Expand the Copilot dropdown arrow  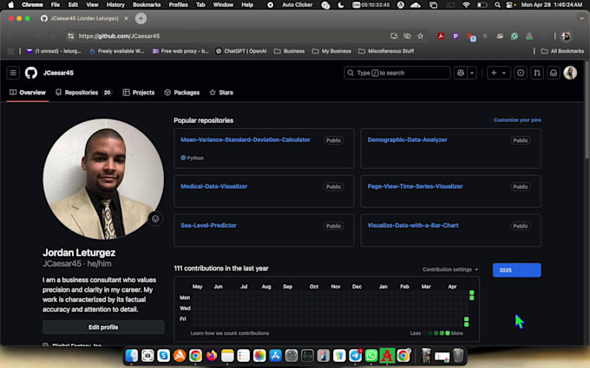pos(472,73)
